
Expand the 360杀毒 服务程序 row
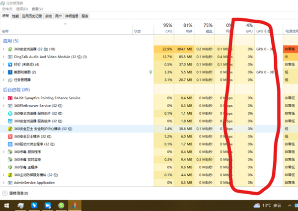tap(3, 152)
